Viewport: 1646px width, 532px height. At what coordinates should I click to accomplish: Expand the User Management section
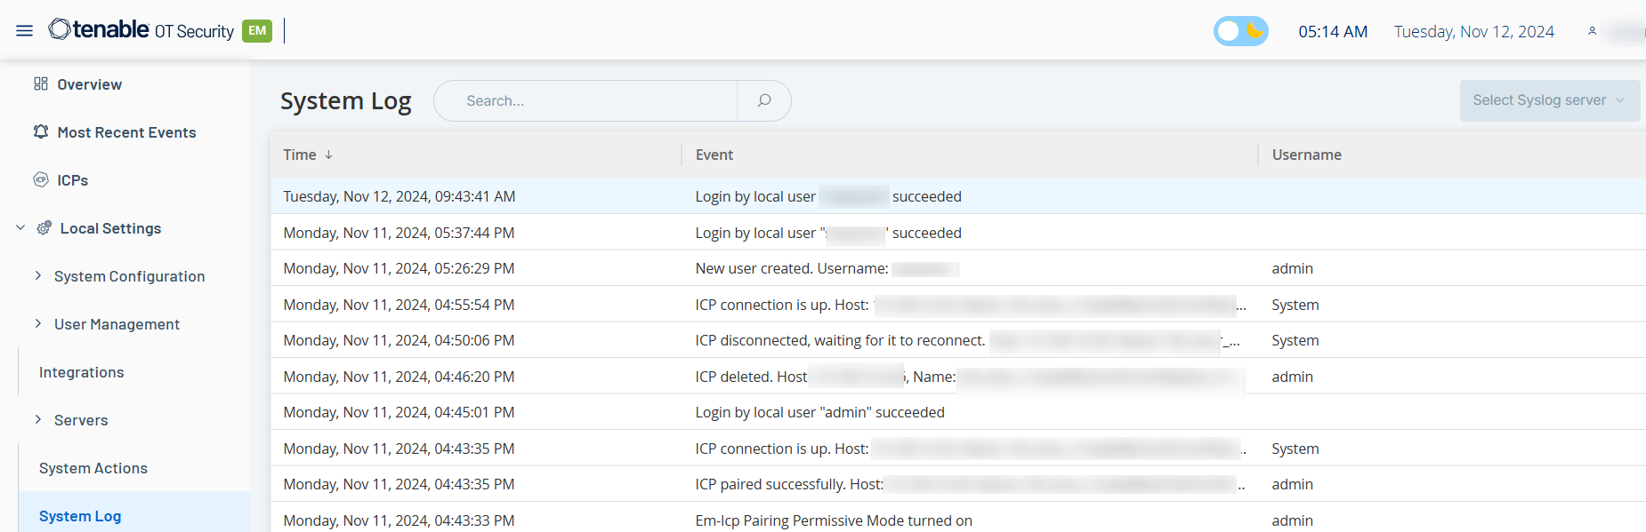(x=38, y=324)
